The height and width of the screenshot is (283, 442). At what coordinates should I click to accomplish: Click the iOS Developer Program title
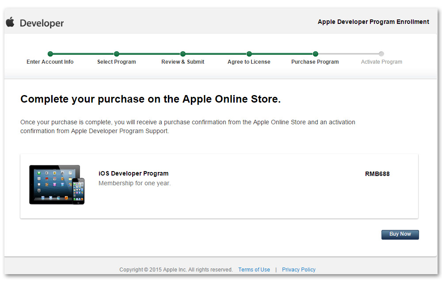coord(133,173)
